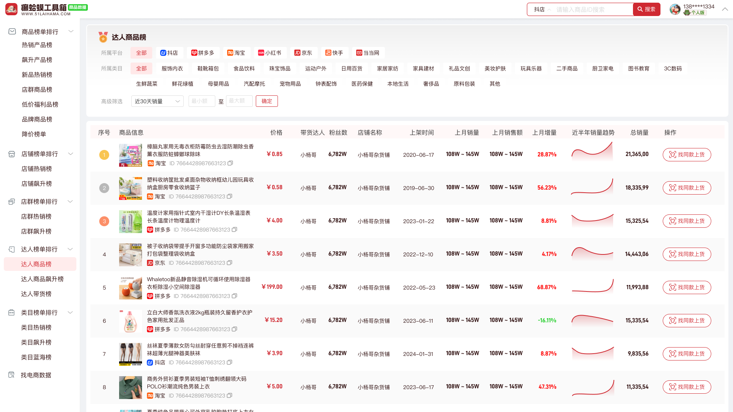This screenshot has height=412, width=733.
Task: Click the 赖蛤蟆工具箱 logo icon
Action: 11,9
